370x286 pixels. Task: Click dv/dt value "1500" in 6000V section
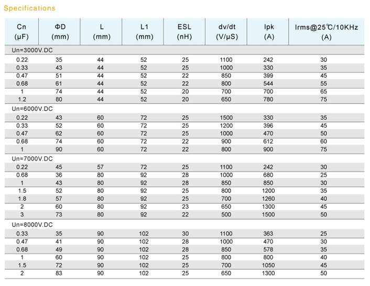[226, 118]
